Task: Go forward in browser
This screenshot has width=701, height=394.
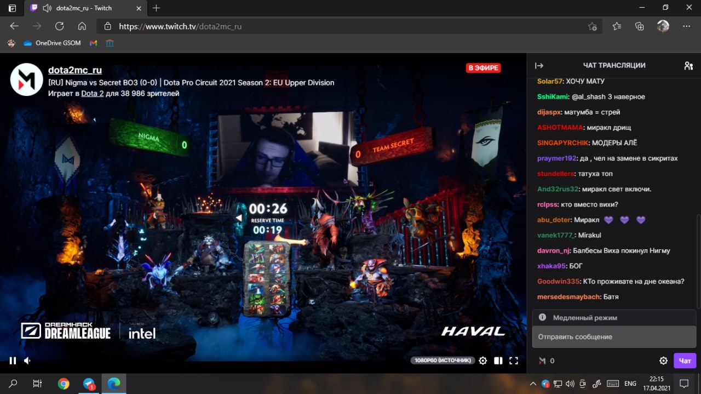Action: tap(37, 26)
